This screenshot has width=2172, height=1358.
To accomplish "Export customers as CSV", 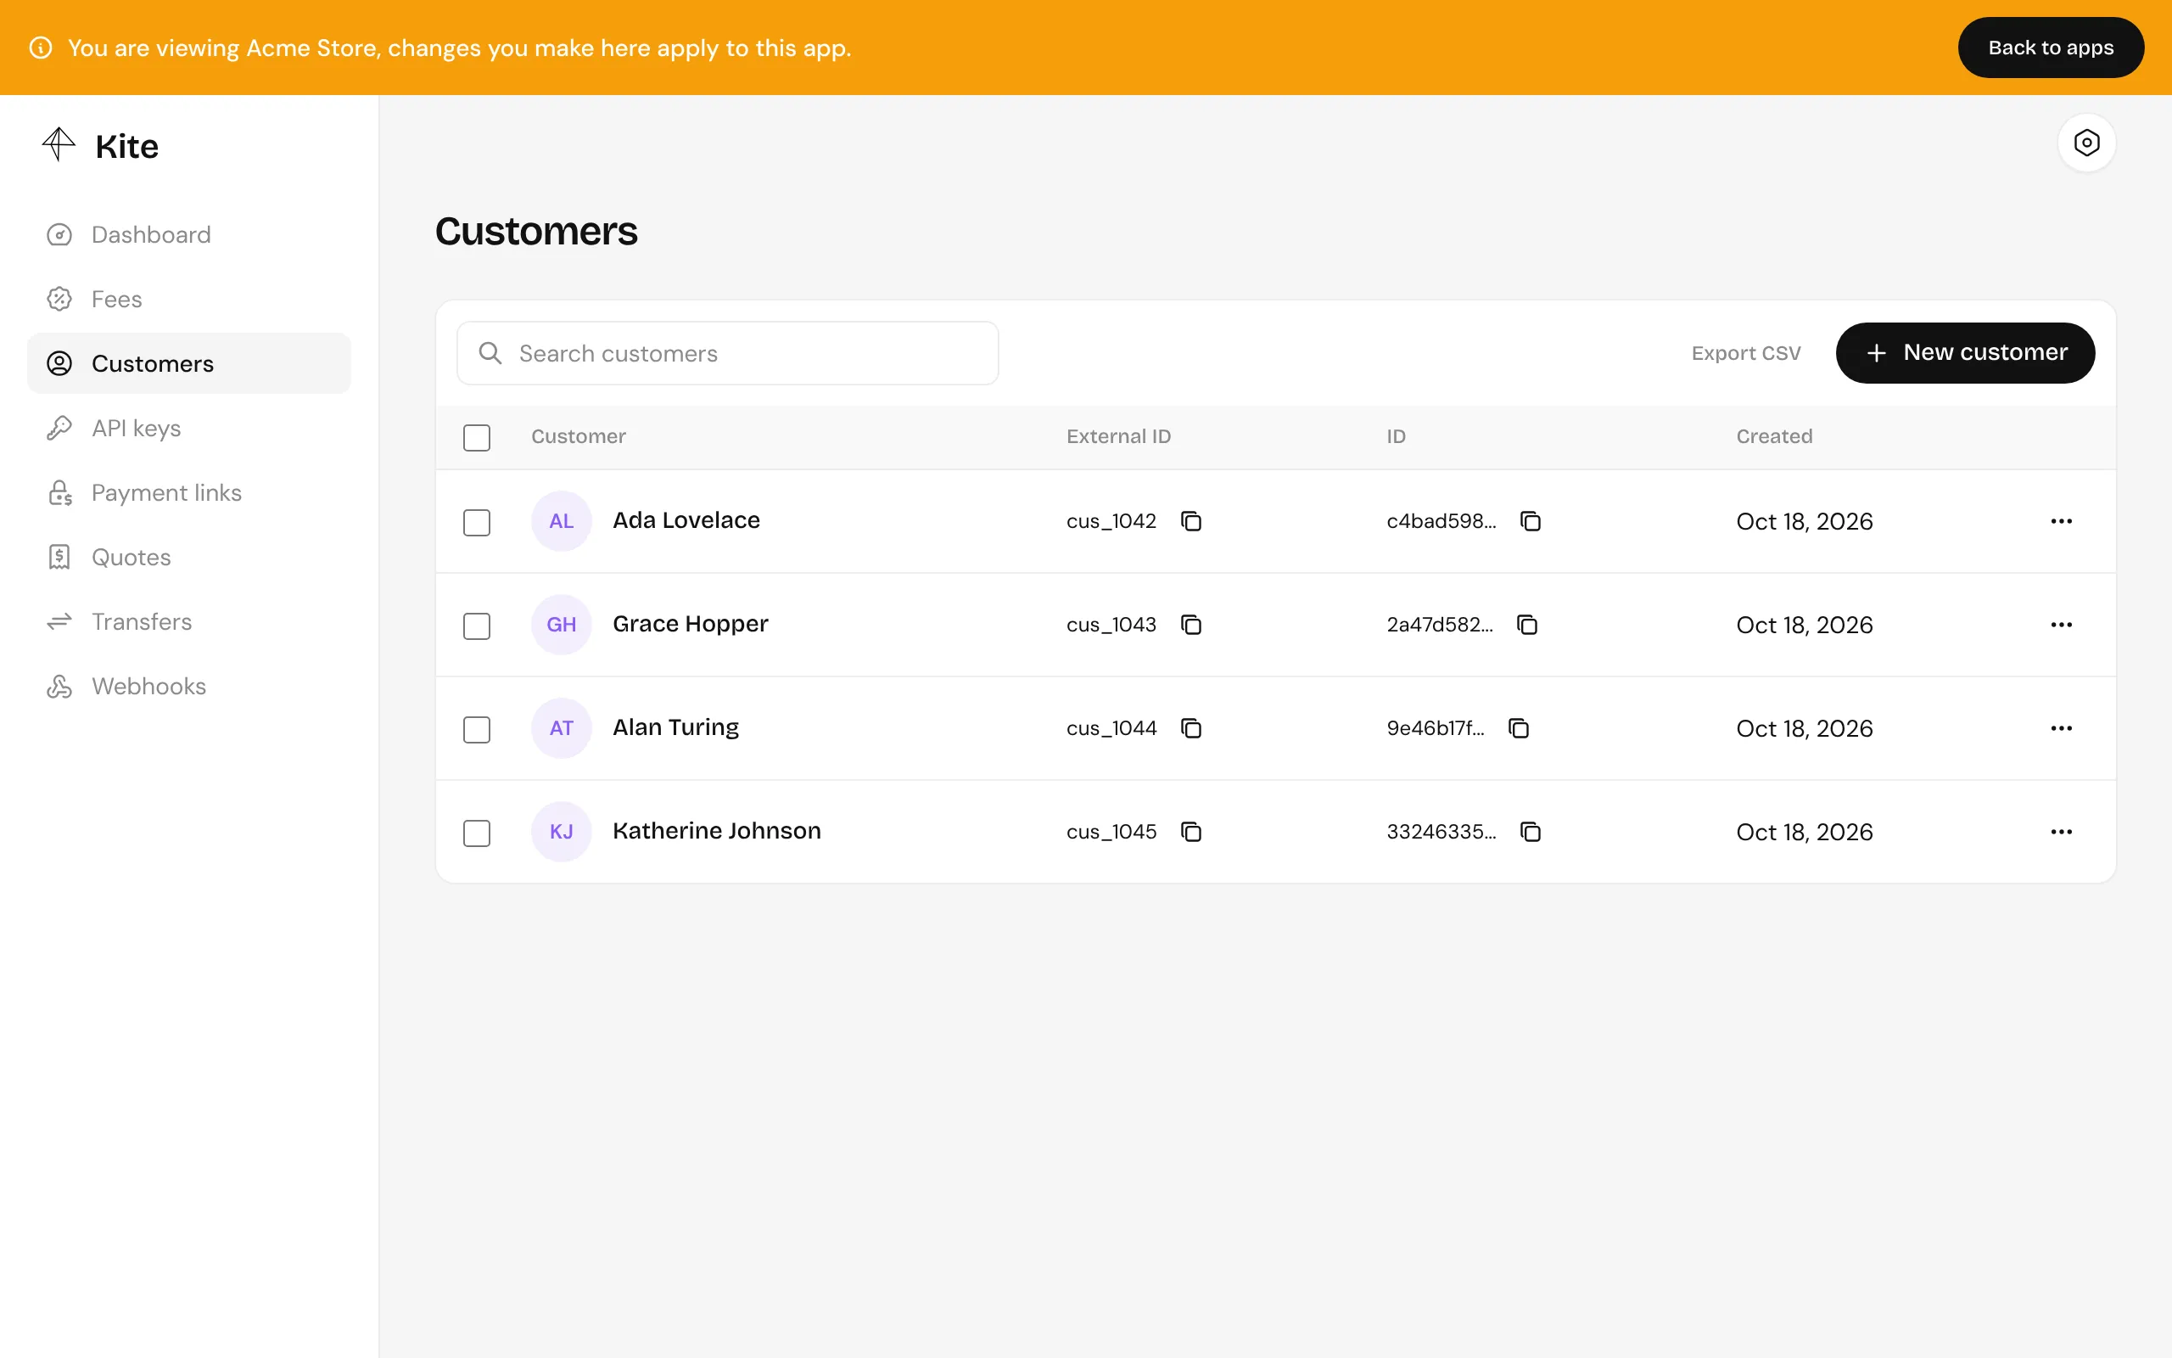I will [x=1746, y=353].
